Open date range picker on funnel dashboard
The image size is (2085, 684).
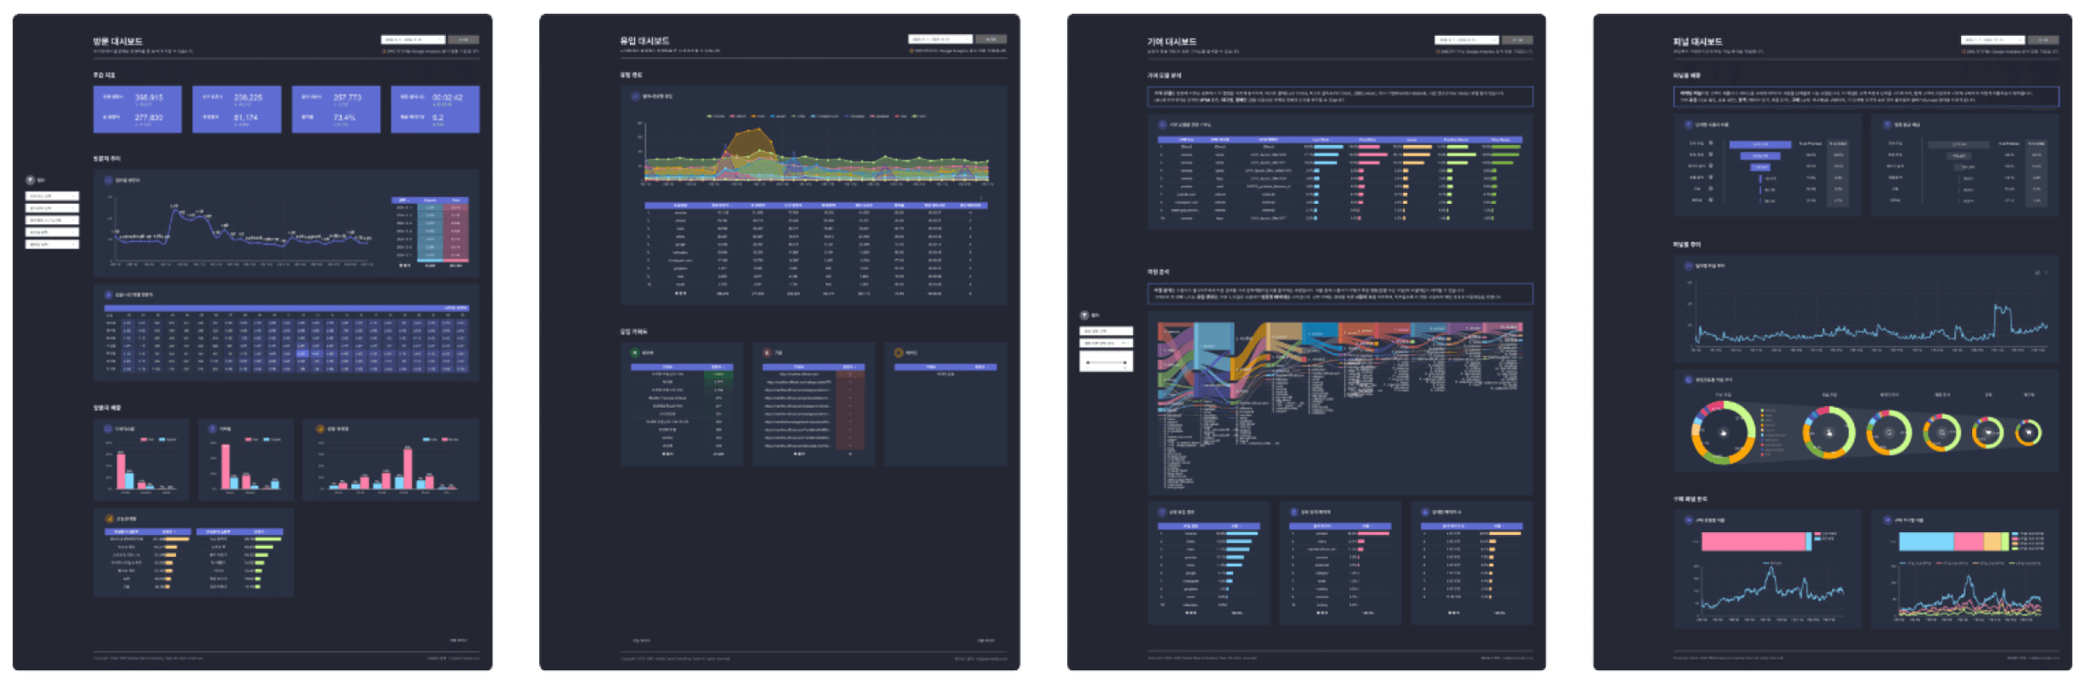click(1992, 40)
